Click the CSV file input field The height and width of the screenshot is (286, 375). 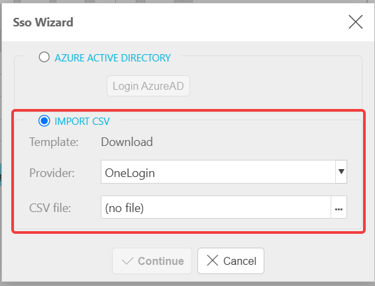pos(216,207)
